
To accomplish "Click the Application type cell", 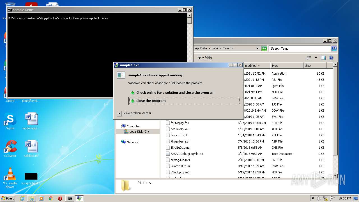I will tap(279, 74).
